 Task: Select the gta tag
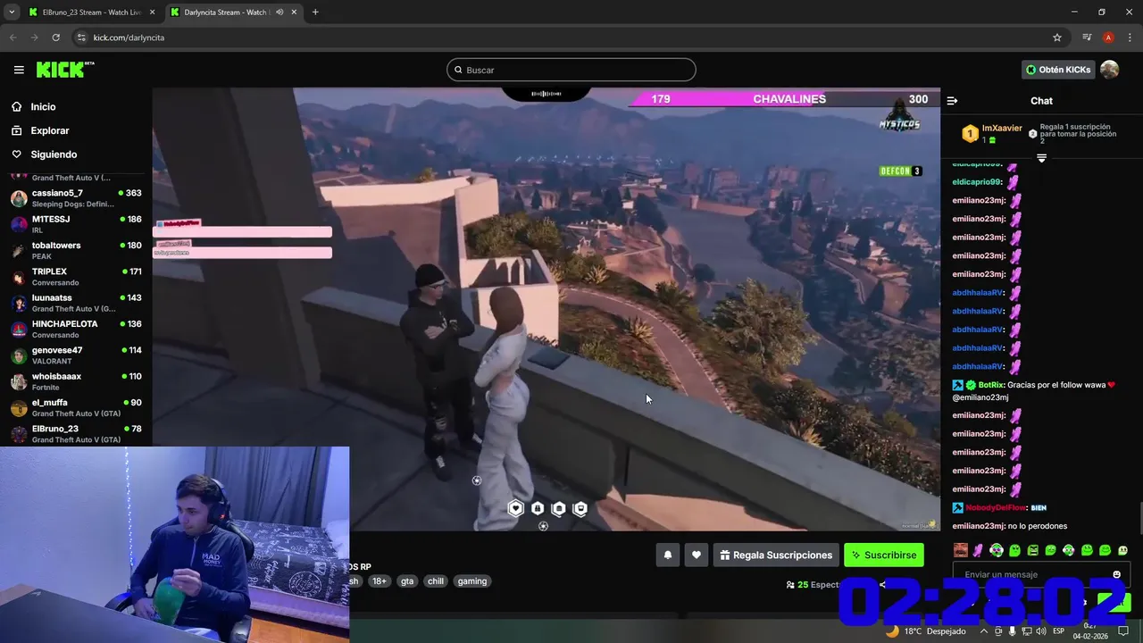pyautogui.click(x=407, y=580)
